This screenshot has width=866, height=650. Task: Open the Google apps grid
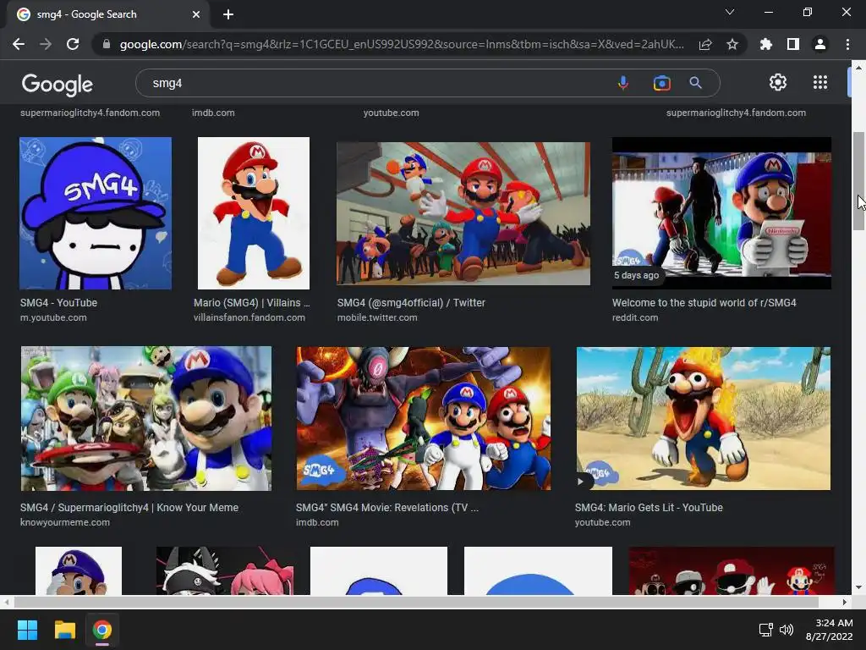click(x=820, y=82)
